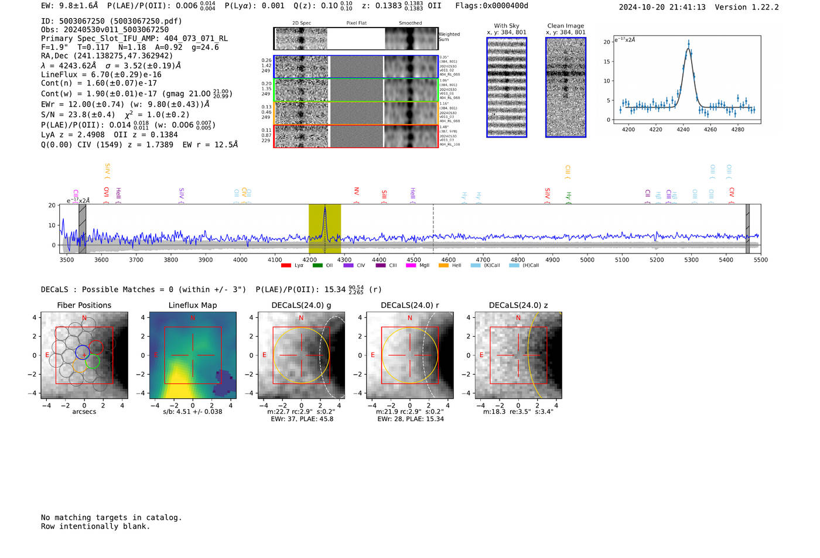Click the DECaLS Possible Matches = 0 heading

pyautogui.click(x=143, y=289)
